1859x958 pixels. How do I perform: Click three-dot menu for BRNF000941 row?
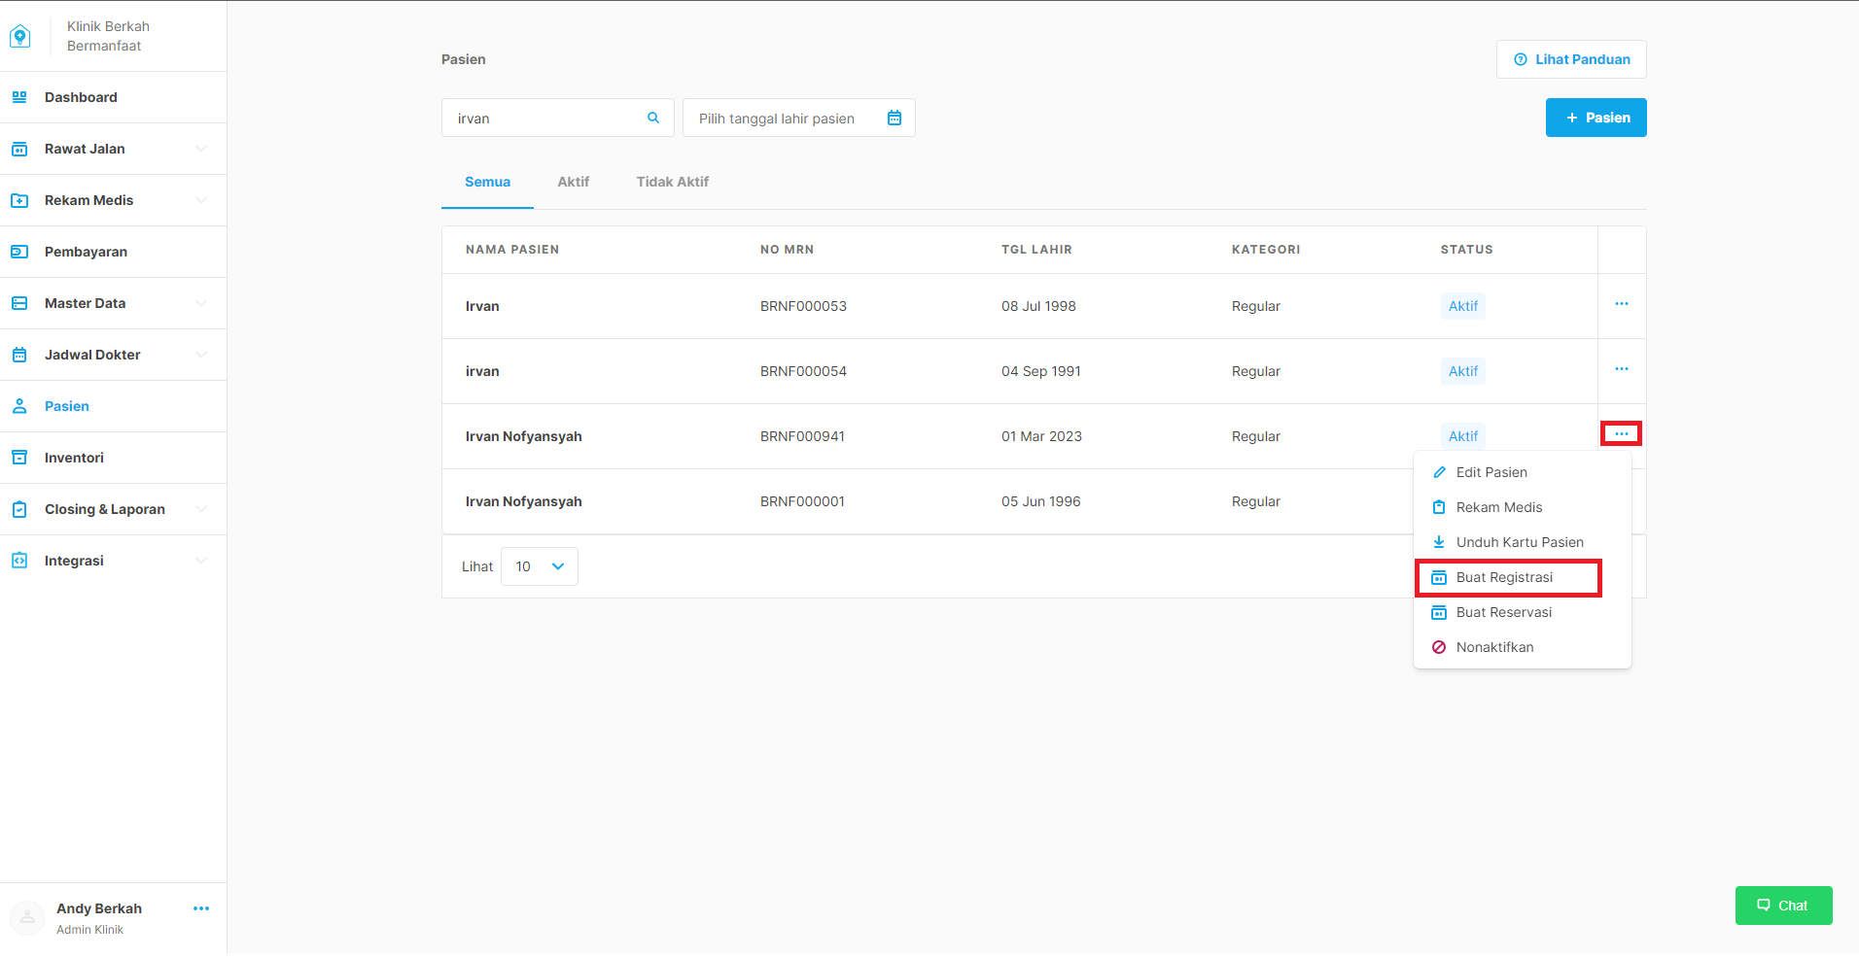1622,434
